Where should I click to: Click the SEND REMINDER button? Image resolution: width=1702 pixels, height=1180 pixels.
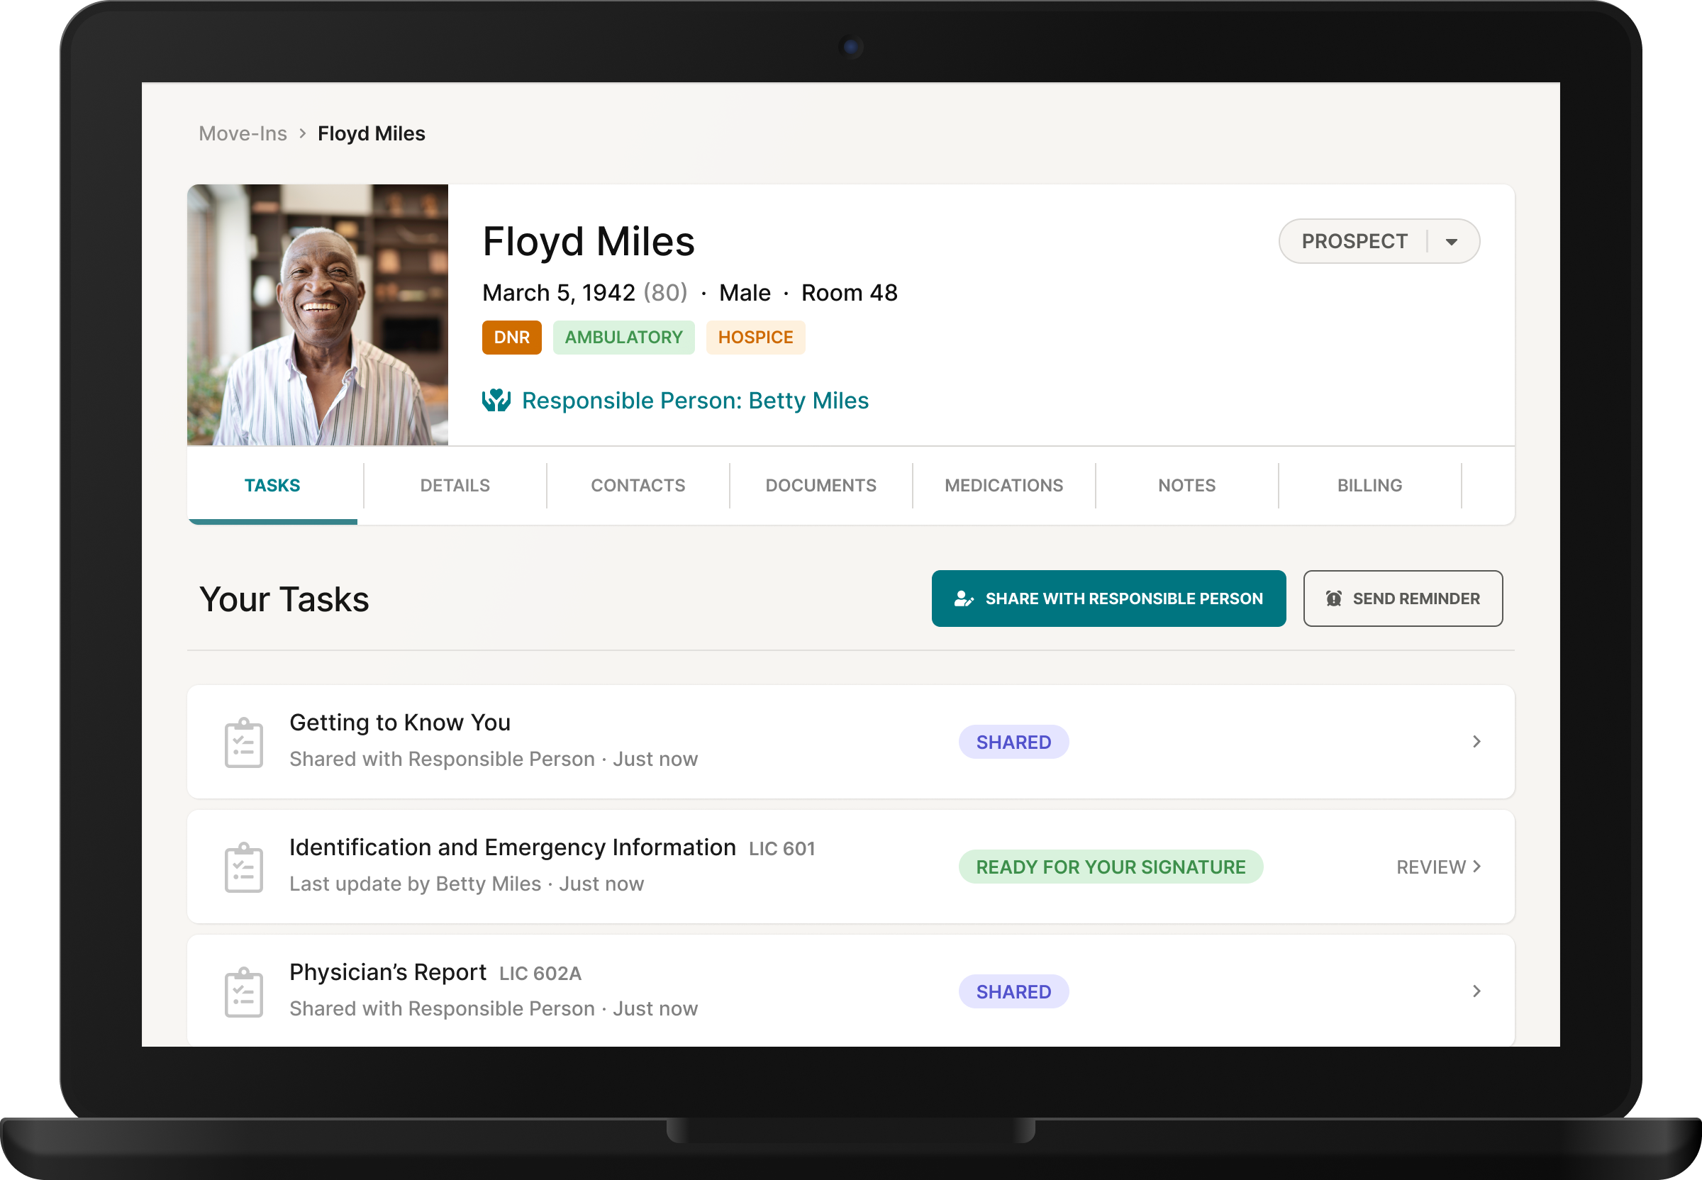point(1403,598)
